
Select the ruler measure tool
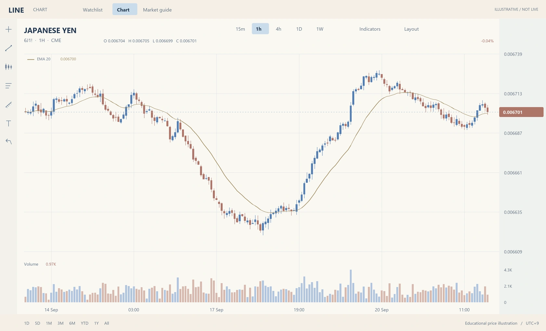pos(9,104)
